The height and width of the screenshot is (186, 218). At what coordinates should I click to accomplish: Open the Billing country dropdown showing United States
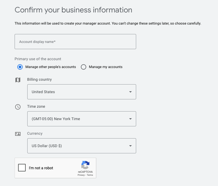click(82, 92)
